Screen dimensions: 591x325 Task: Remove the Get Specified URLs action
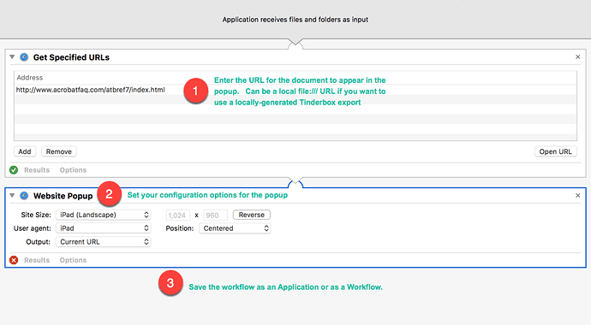pyautogui.click(x=578, y=56)
